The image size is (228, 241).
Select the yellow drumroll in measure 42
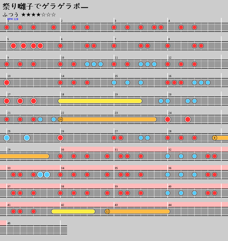click(73, 211)
